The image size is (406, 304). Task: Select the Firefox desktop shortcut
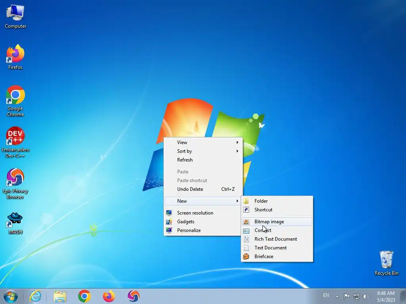tap(15, 57)
